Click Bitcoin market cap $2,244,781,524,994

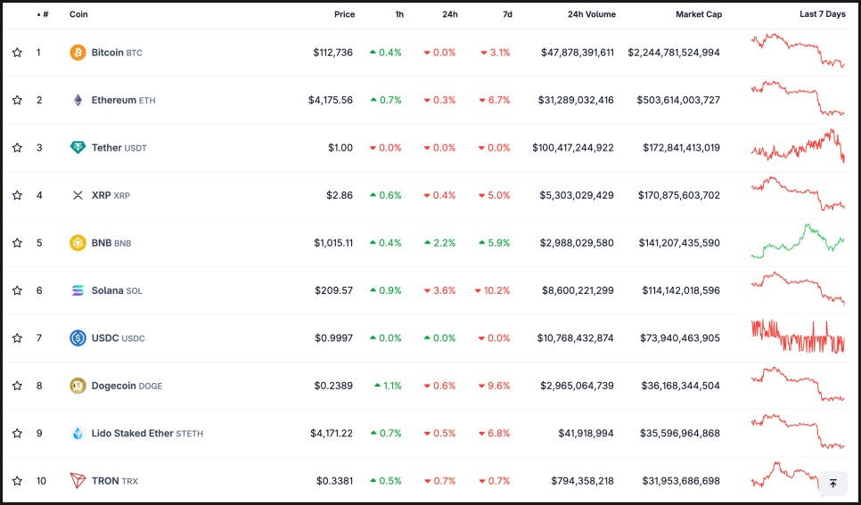[674, 53]
